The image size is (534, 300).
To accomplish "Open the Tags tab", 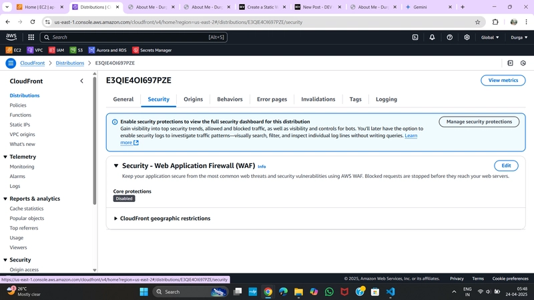I will (355, 99).
